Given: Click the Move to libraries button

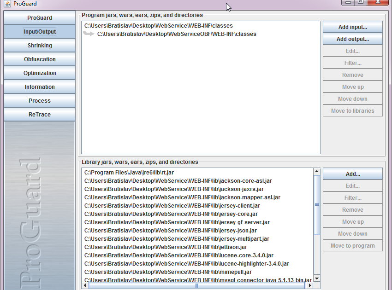Looking at the screenshot, I should (x=352, y=111).
